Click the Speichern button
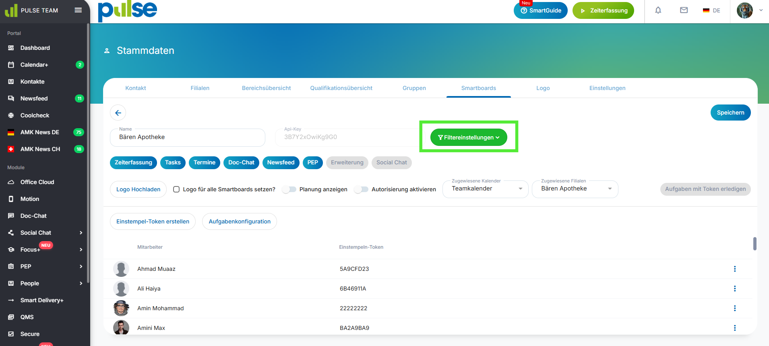The height and width of the screenshot is (346, 769). click(x=730, y=113)
